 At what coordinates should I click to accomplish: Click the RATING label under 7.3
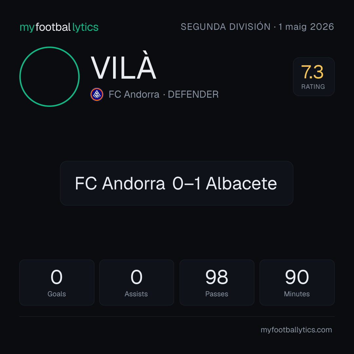point(313,87)
